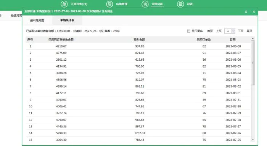Click the summary totals text line
267x151 pixels.
[73, 31]
